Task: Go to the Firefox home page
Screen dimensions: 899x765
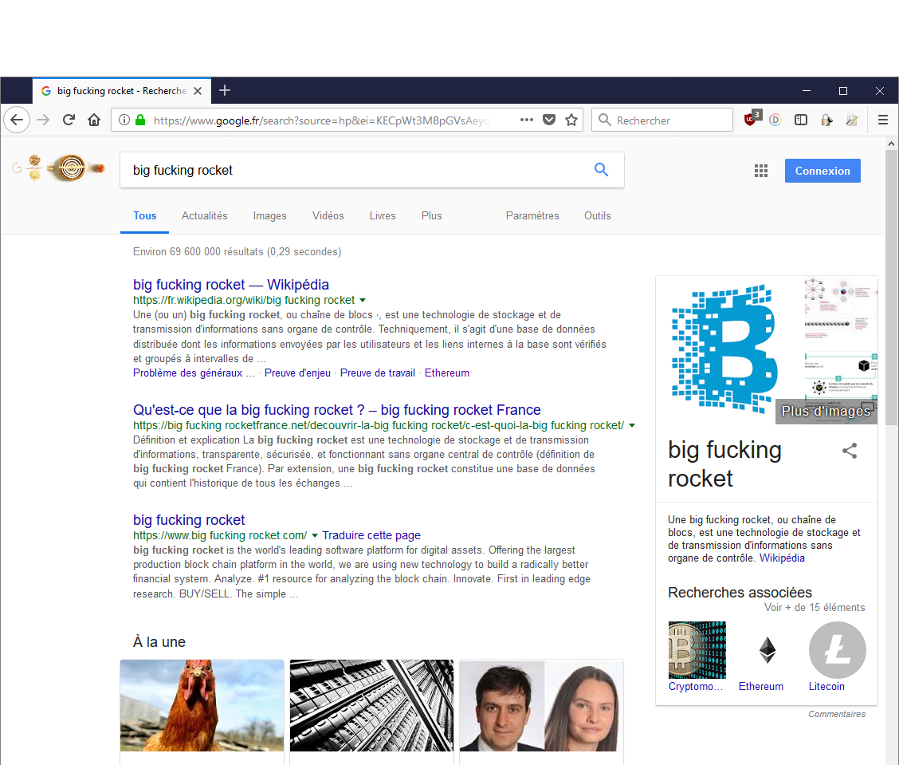Action: tap(94, 120)
